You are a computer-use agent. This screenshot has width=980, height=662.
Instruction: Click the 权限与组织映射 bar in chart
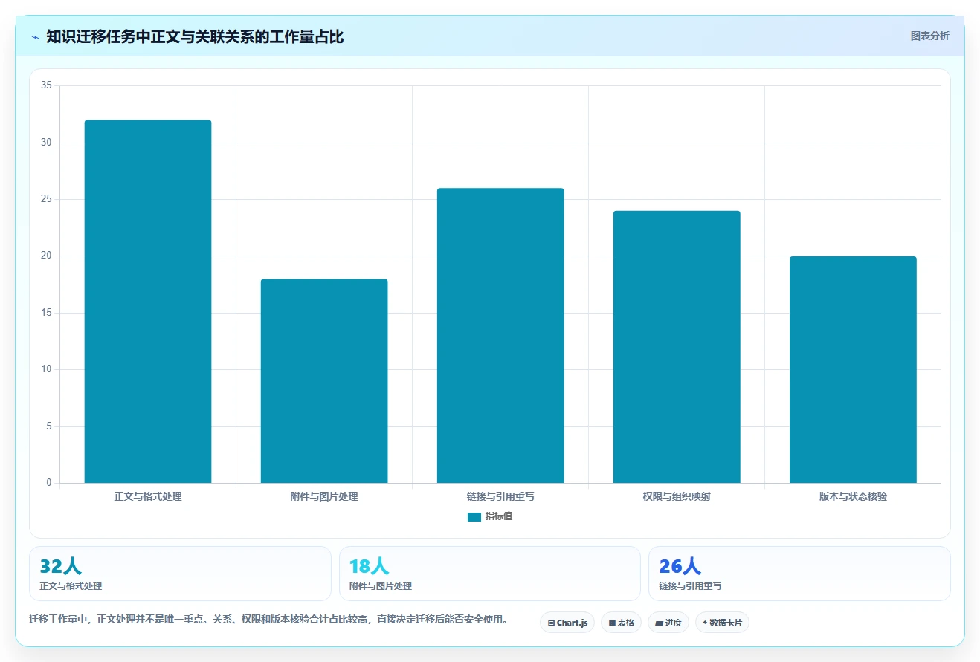[x=677, y=347]
